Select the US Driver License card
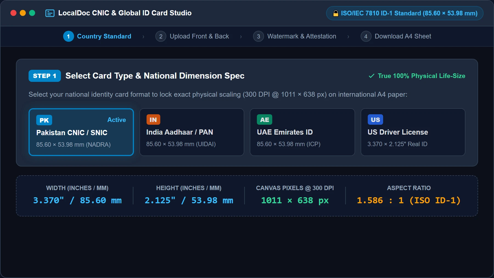The width and height of the screenshot is (494, 278). pos(413,132)
